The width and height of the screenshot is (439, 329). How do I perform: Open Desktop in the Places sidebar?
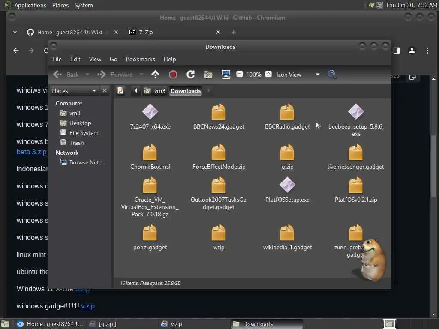click(x=76, y=123)
